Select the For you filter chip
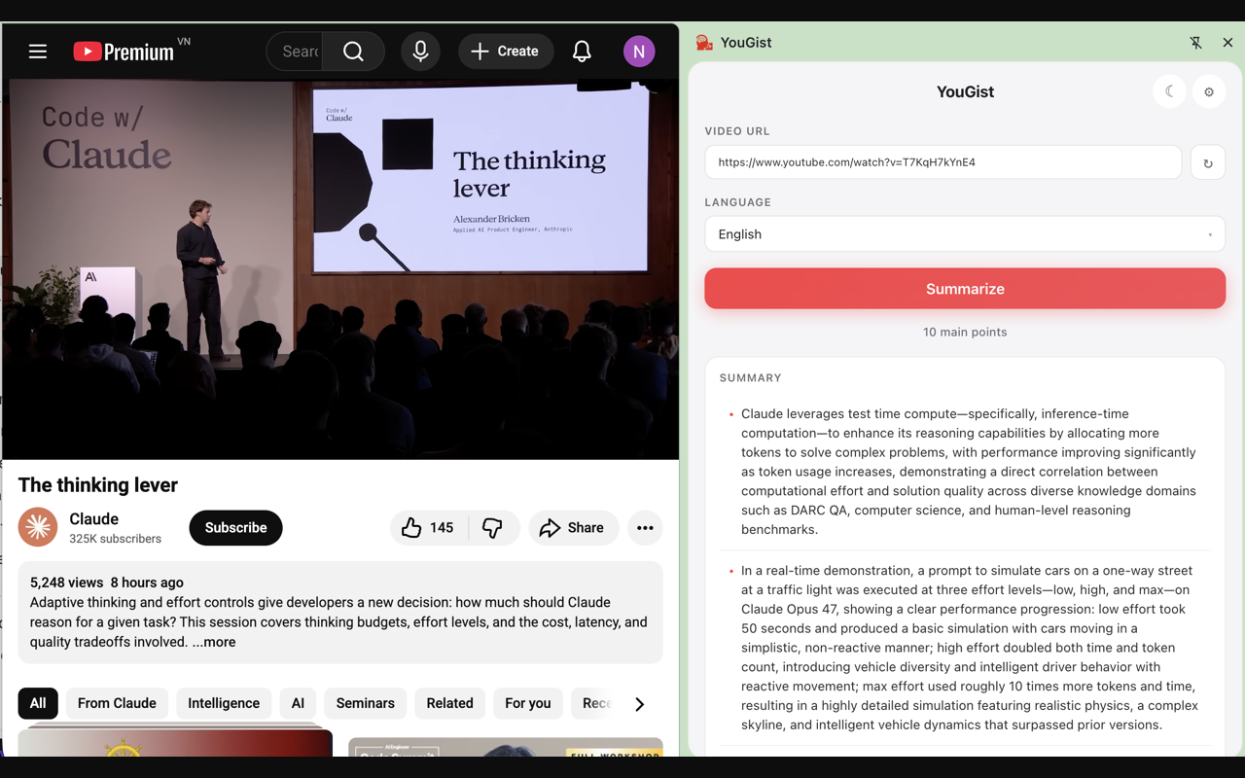This screenshot has width=1245, height=778. coord(528,703)
